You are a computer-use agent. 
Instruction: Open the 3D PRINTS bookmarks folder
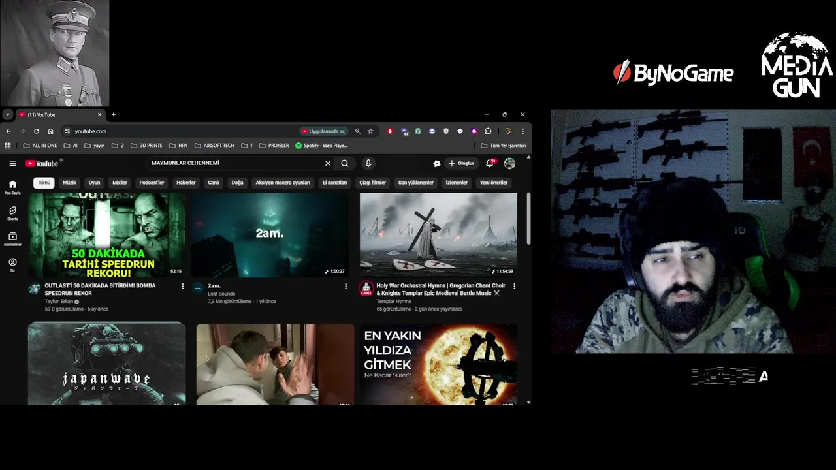(x=146, y=146)
